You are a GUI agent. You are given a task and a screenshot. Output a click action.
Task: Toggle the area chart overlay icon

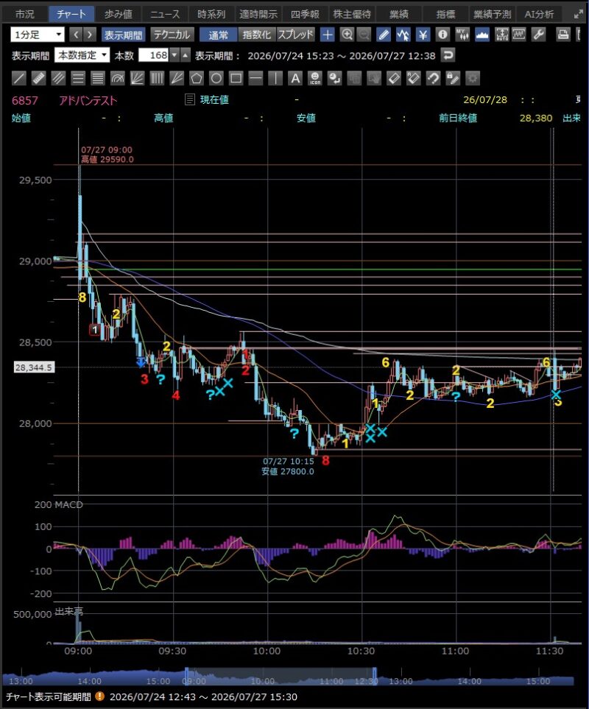pos(482,35)
